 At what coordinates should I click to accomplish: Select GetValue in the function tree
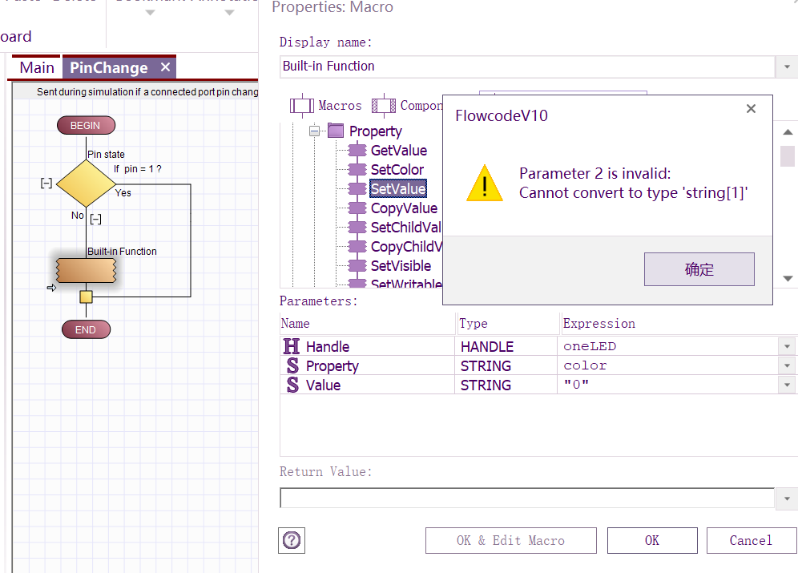click(x=398, y=151)
